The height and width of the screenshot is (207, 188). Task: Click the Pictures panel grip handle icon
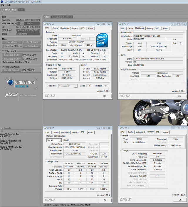click(45, 20)
